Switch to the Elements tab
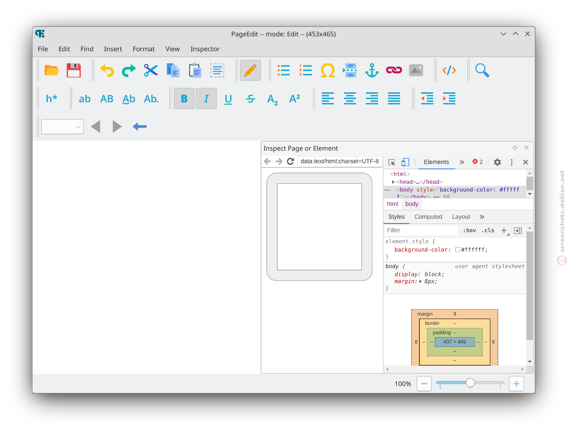Viewport: 567px width, 431px height. click(x=436, y=162)
